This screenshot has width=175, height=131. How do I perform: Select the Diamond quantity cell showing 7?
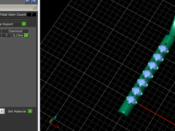6,35
